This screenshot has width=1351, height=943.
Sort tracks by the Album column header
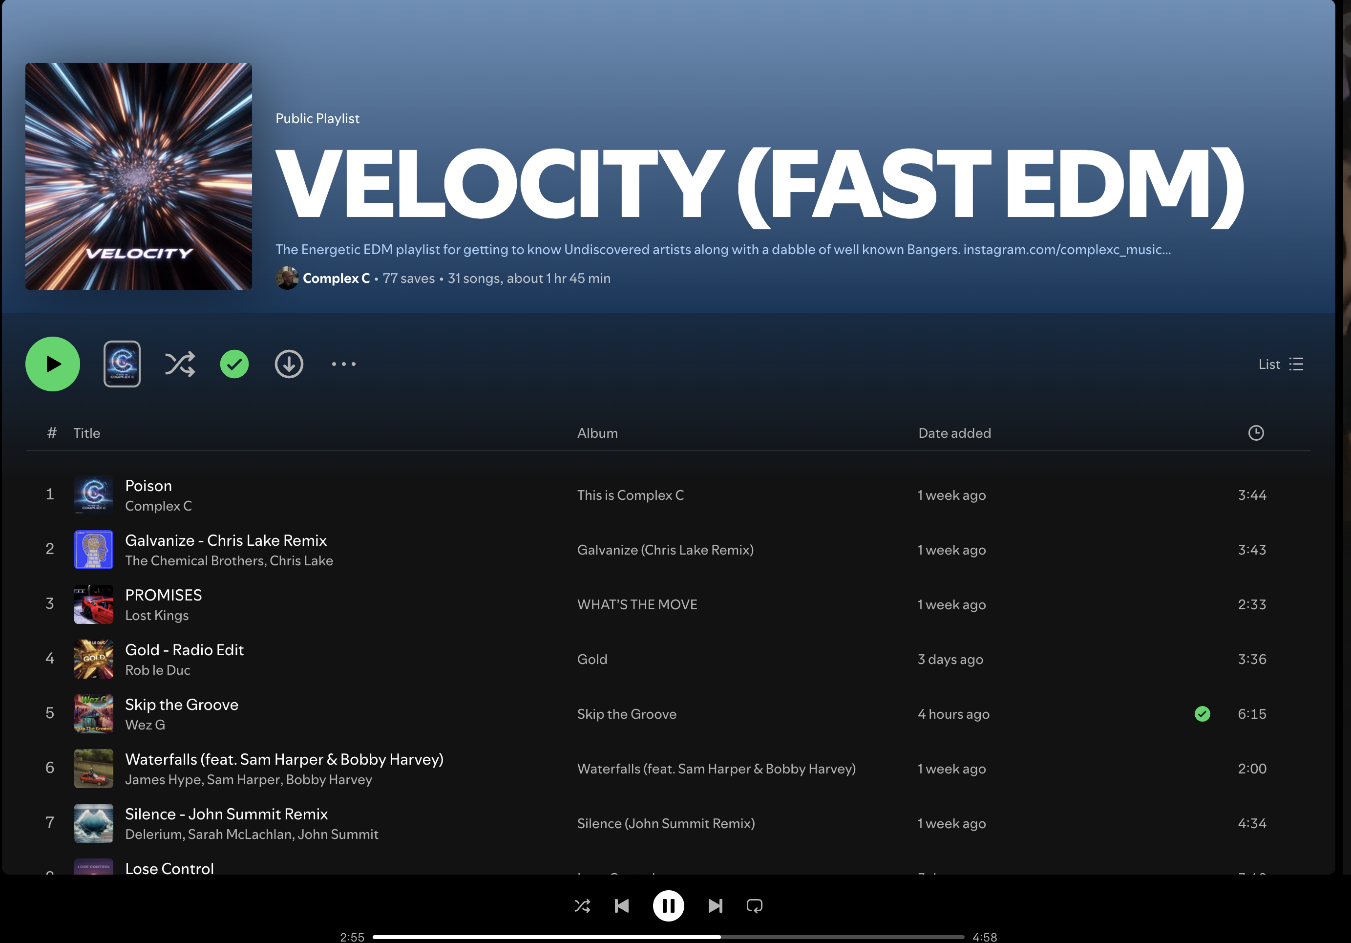(x=597, y=433)
